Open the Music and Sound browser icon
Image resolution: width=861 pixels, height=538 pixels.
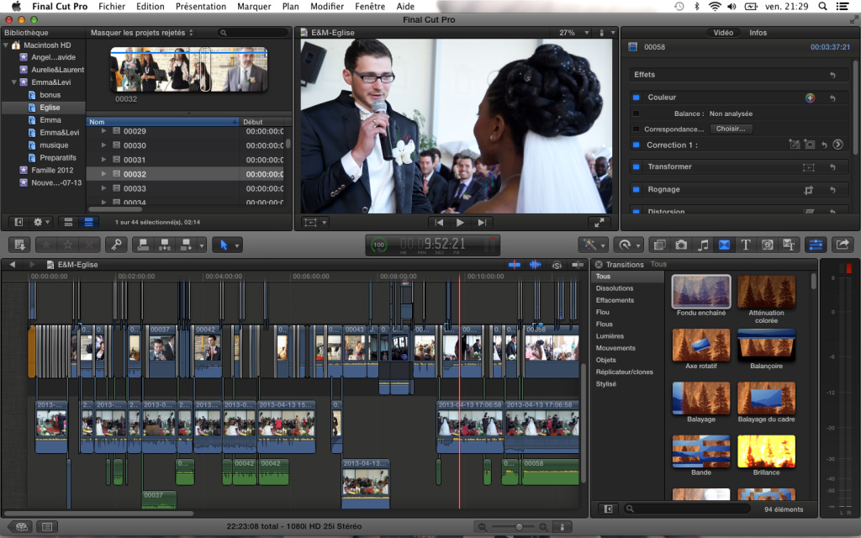704,245
